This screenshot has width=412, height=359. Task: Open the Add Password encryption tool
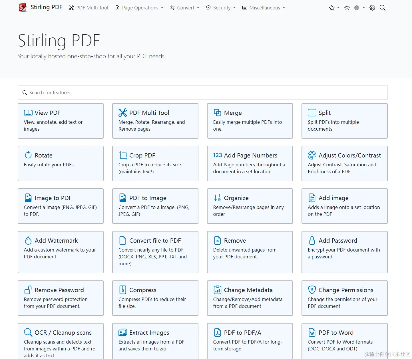tap(344, 252)
